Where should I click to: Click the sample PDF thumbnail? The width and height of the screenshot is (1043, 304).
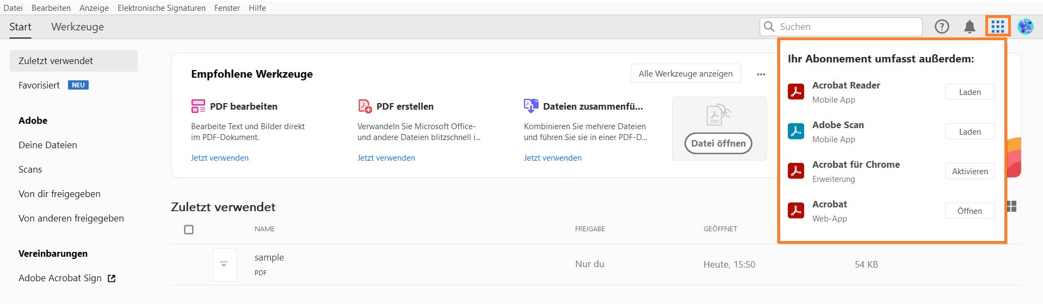[x=224, y=264]
